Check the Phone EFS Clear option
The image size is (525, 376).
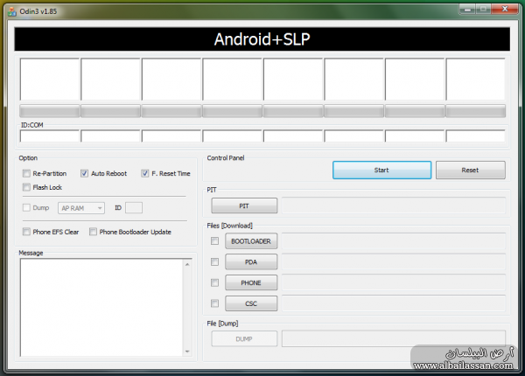pos(26,232)
